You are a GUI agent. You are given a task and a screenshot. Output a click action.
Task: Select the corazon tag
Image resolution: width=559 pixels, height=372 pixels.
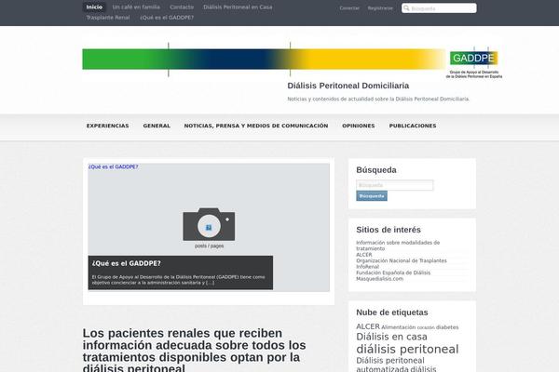tap(426, 327)
